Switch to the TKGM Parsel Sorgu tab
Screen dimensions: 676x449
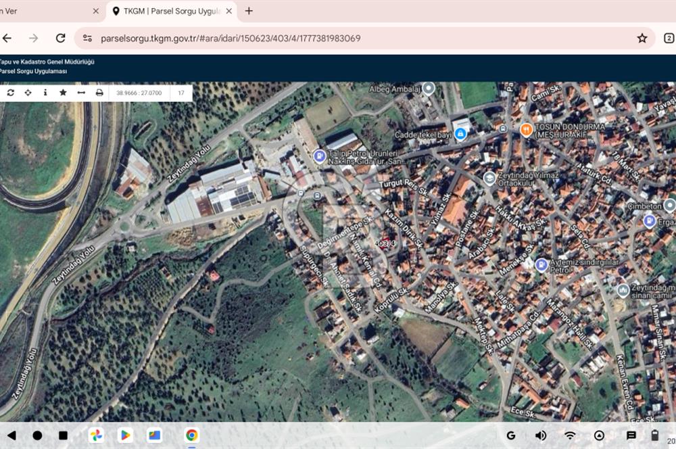coord(170,11)
